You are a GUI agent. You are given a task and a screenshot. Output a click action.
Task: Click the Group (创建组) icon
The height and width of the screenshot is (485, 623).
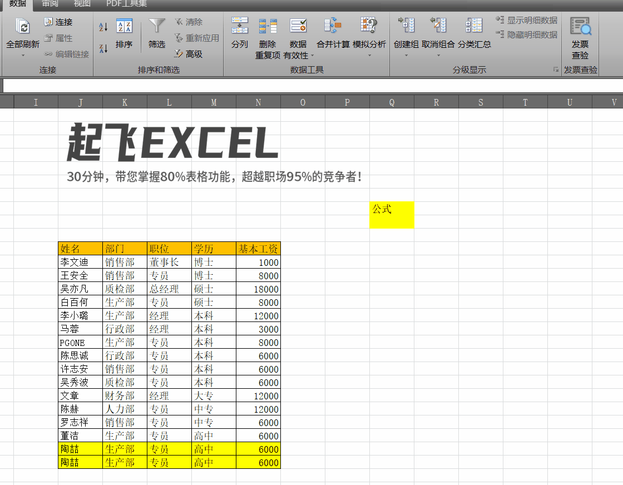pos(406,26)
